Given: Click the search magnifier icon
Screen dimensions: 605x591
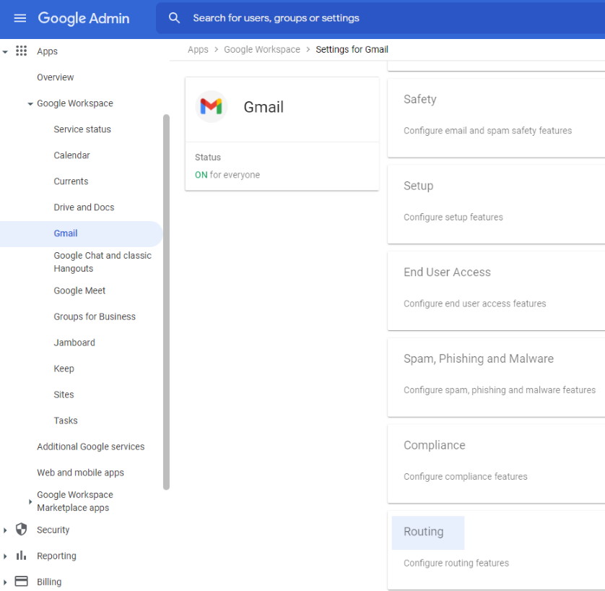Looking at the screenshot, I should [175, 18].
